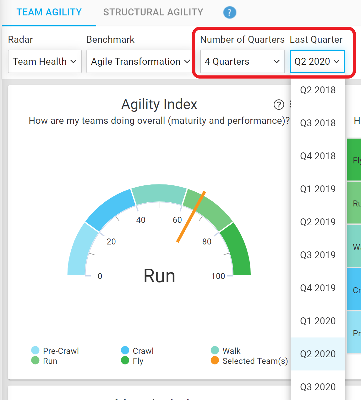361x400 pixels.
Task: Click the gauge value label 100
Action: 218,276
